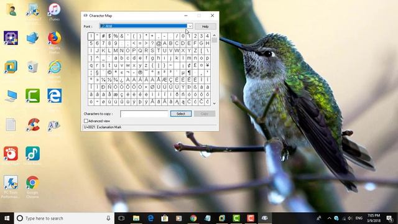The height and width of the screenshot is (224, 398).
Task: Click the Characters to copy input field
Action: click(144, 114)
